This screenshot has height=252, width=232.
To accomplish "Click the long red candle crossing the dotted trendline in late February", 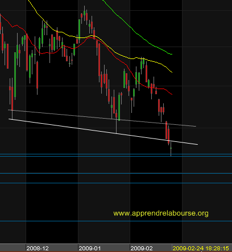I will point(166,130).
